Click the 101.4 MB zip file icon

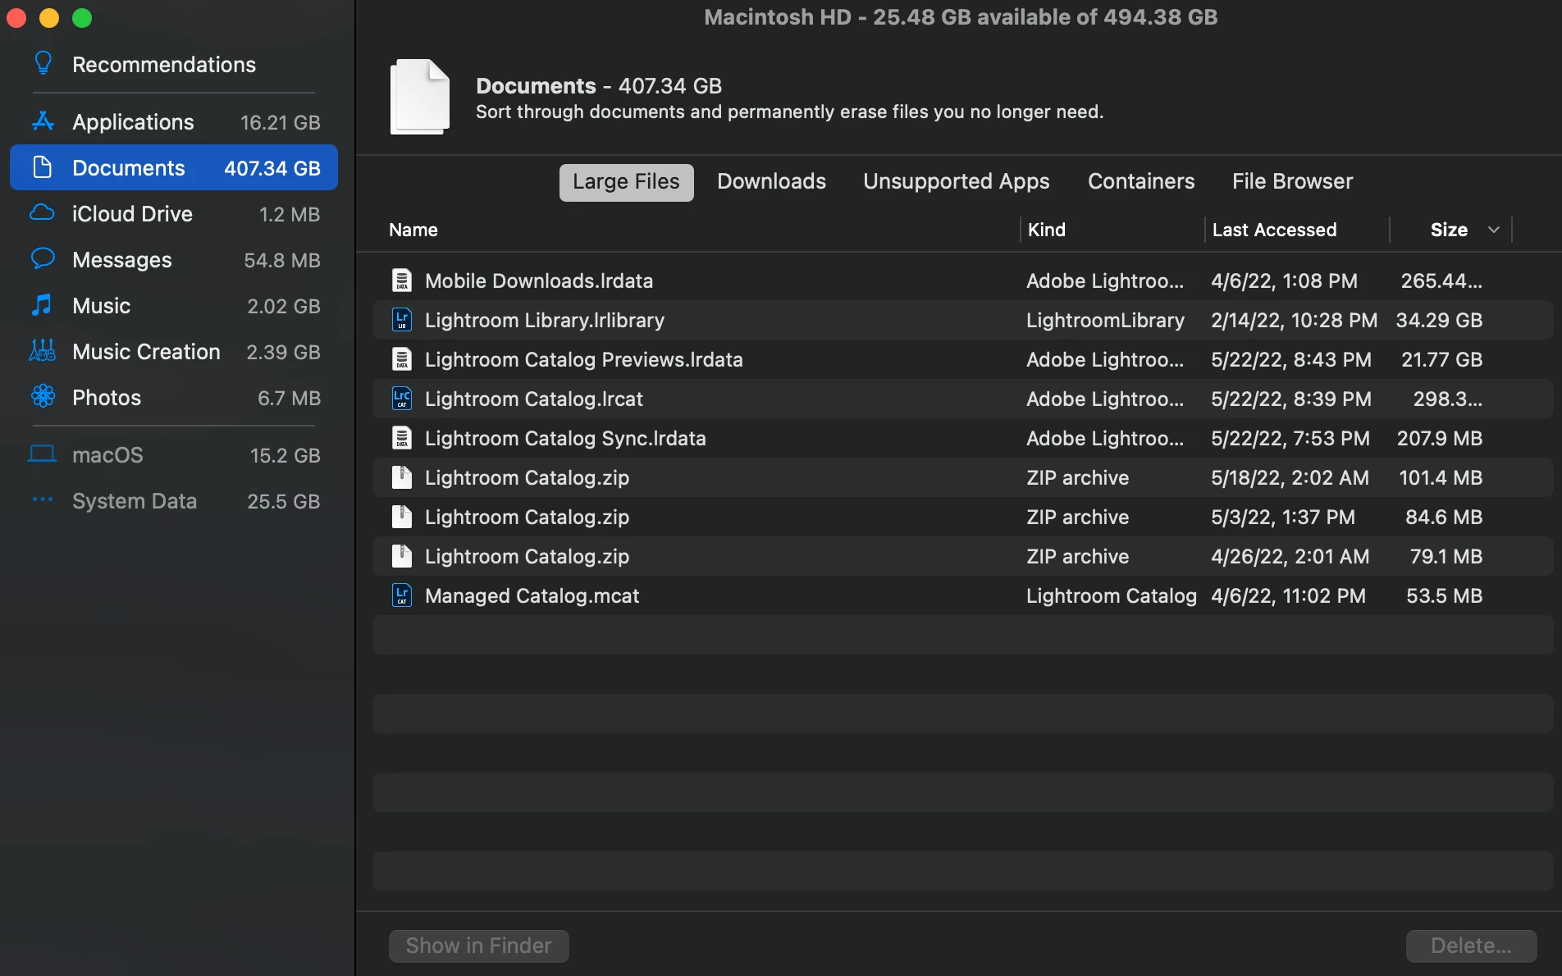pyautogui.click(x=402, y=477)
